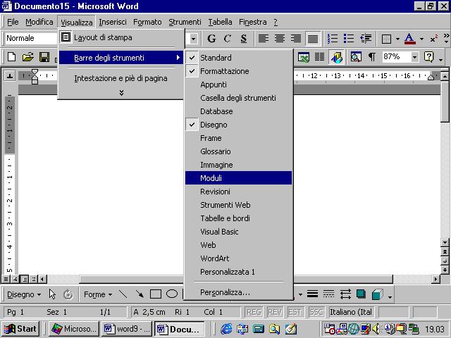Open the Document Map icon
The width and height of the screenshot is (451, 338).
click(x=356, y=57)
